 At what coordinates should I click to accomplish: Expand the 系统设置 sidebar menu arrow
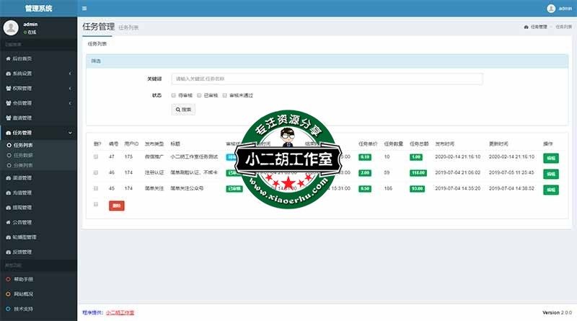pyautogui.click(x=70, y=74)
